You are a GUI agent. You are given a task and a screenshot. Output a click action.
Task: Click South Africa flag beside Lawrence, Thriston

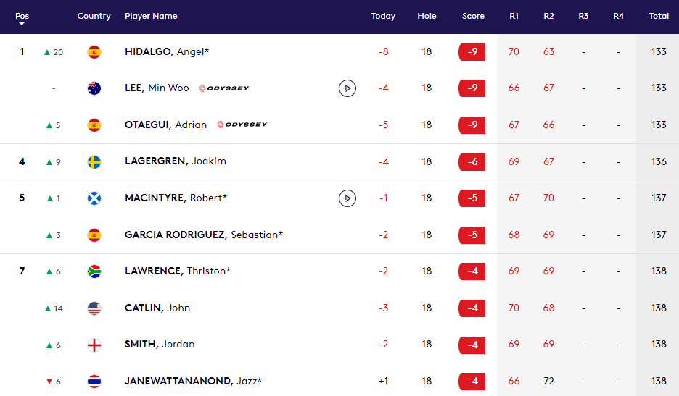tap(94, 271)
